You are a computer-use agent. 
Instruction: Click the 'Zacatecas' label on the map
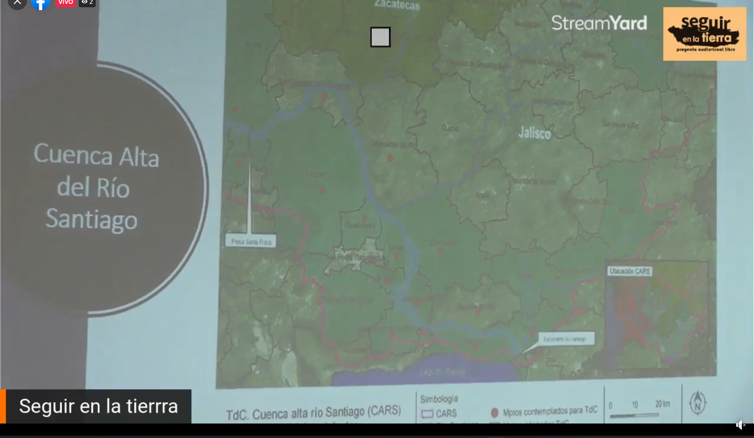tap(397, 5)
